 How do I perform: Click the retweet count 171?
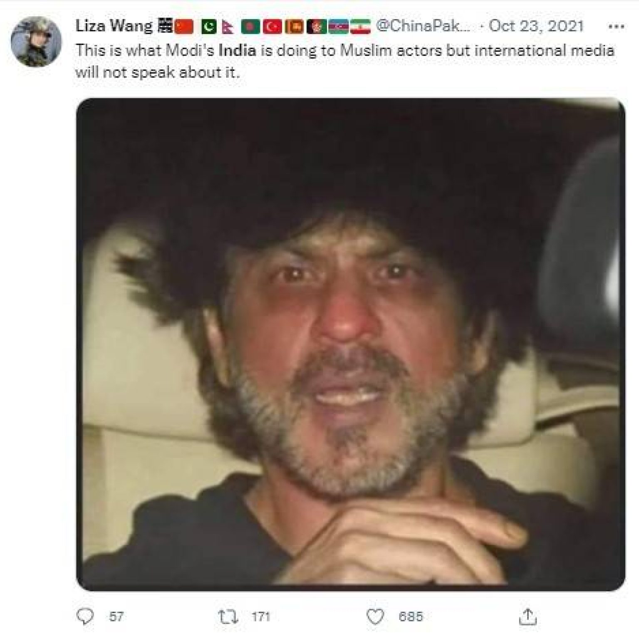coord(261,616)
